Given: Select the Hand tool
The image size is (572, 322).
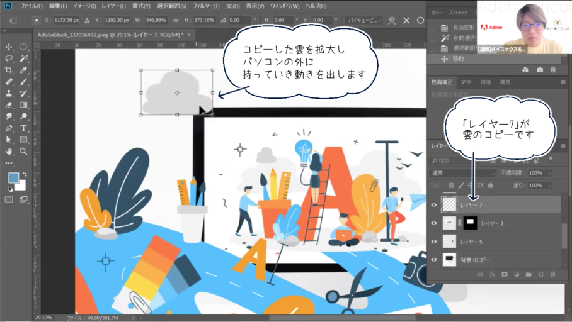Looking at the screenshot, I should 9,151.
